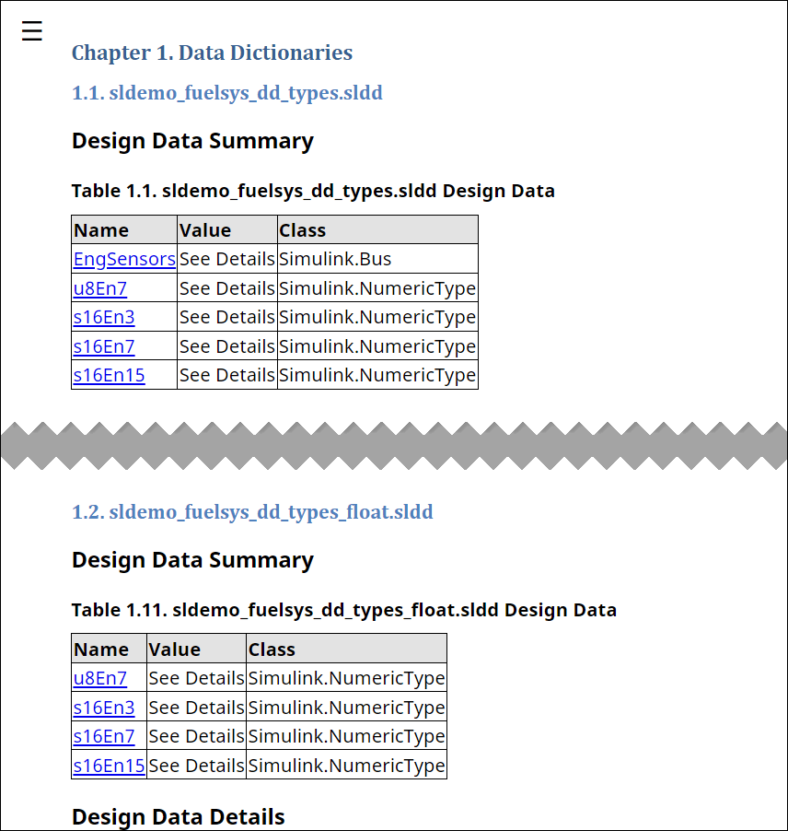
Task: Open the s16En3 link in Table 1.11
Action: pyautogui.click(x=104, y=708)
